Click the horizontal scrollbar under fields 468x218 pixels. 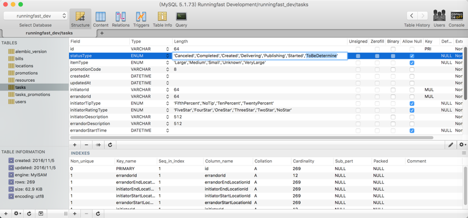point(252,138)
